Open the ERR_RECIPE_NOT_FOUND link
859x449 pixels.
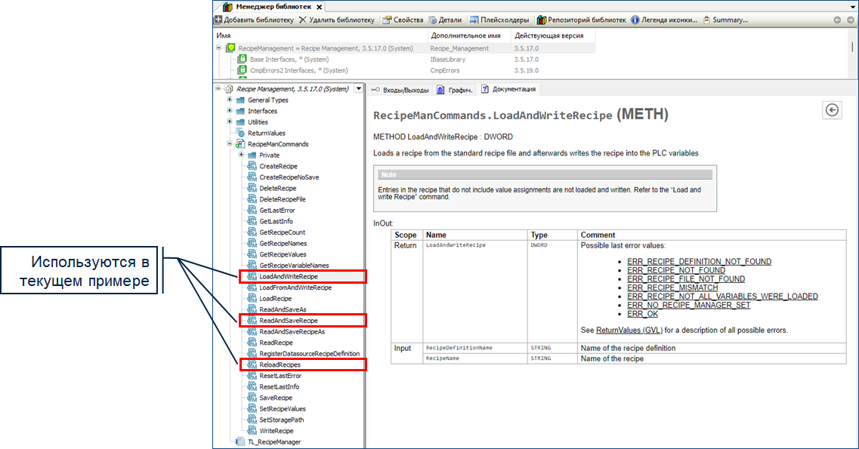point(675,270)
